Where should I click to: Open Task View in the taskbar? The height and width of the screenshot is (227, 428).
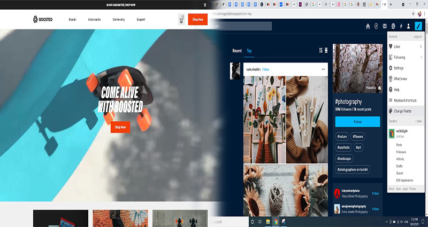coord(260,222)
